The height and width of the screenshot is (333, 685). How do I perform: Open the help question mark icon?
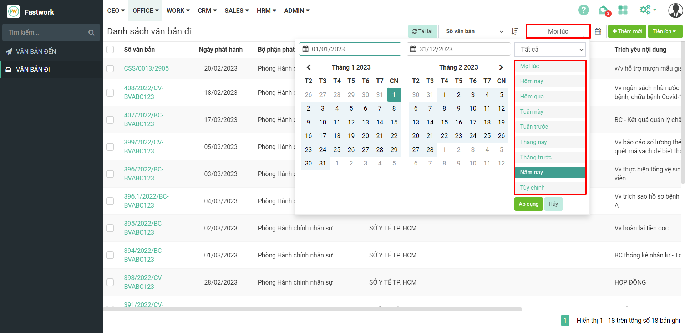[x=583, y=10]
